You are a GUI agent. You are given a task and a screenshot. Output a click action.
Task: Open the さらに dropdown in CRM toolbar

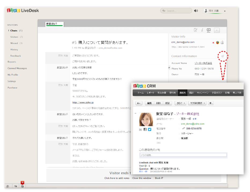pos(180,103)
